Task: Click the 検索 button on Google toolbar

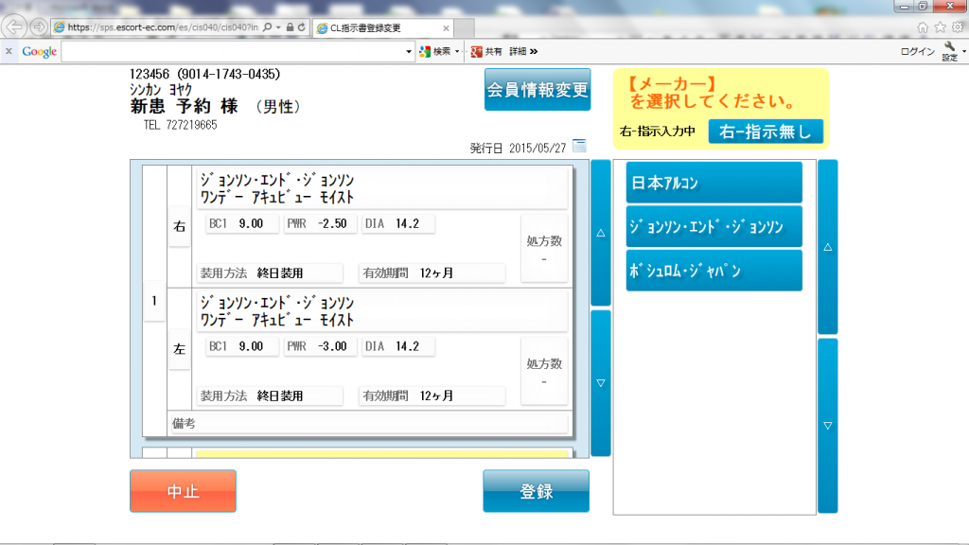Action: (x=435, y=52)
